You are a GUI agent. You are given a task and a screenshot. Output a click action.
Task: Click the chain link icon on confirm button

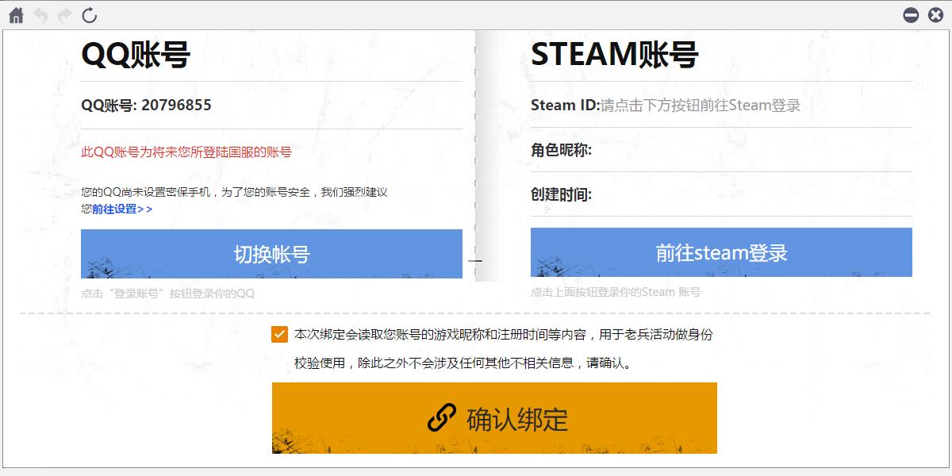[x=442, y=418]
